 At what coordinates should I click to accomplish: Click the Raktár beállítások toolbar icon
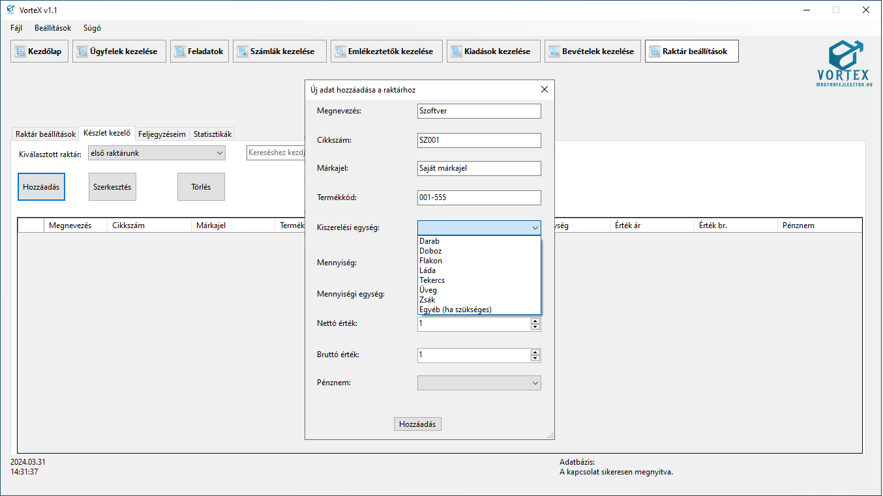[x=655, y=51]
